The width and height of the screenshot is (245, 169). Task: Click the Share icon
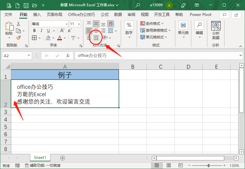pos(236,15)
